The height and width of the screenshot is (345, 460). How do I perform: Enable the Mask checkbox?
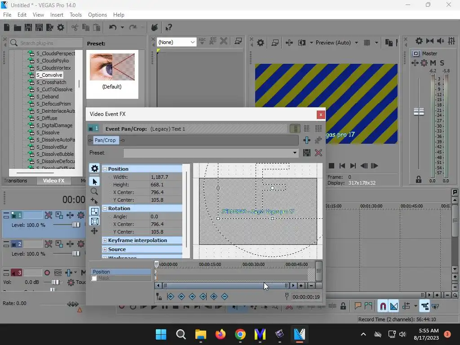(94, 278)
